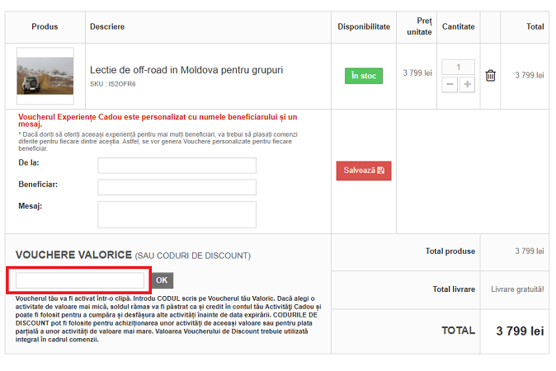Focus the quantity field showing 1

pos(458,68)
